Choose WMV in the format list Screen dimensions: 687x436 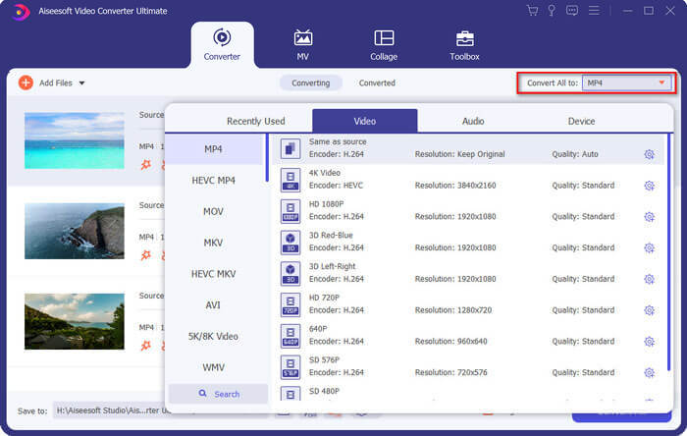click(x=213, y=367)
